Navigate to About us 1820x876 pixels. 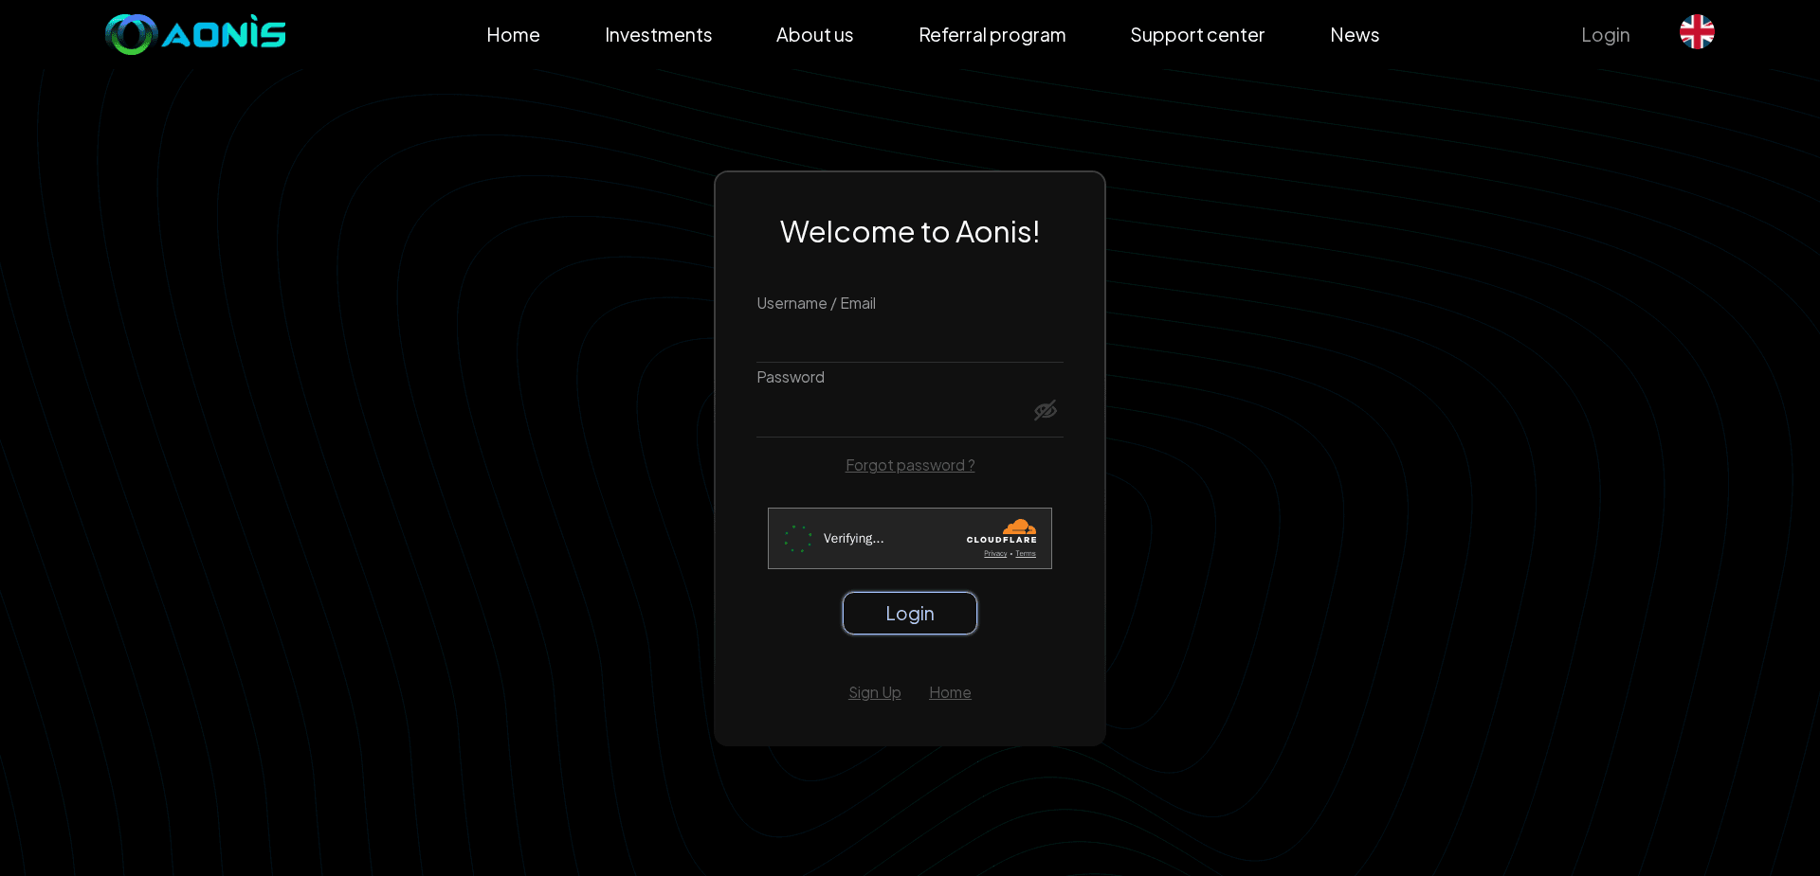point(814,35)
